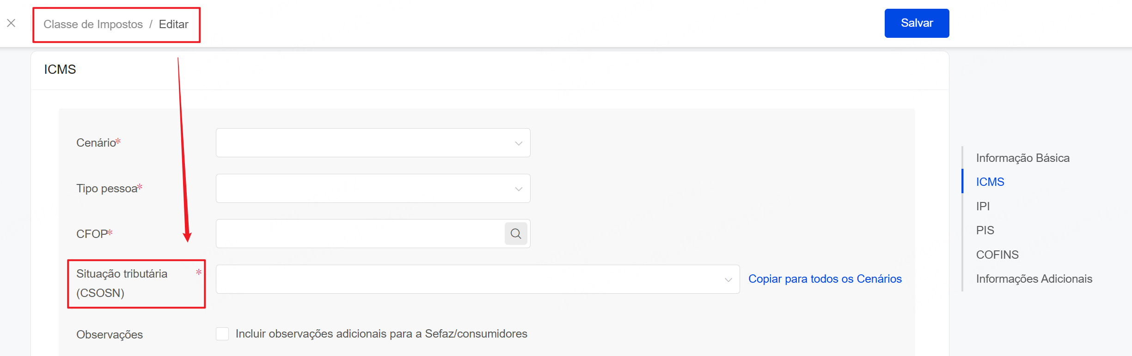Click the X close icon
This screenshot has height=356, width=1132.
click(x=12, y=23)
